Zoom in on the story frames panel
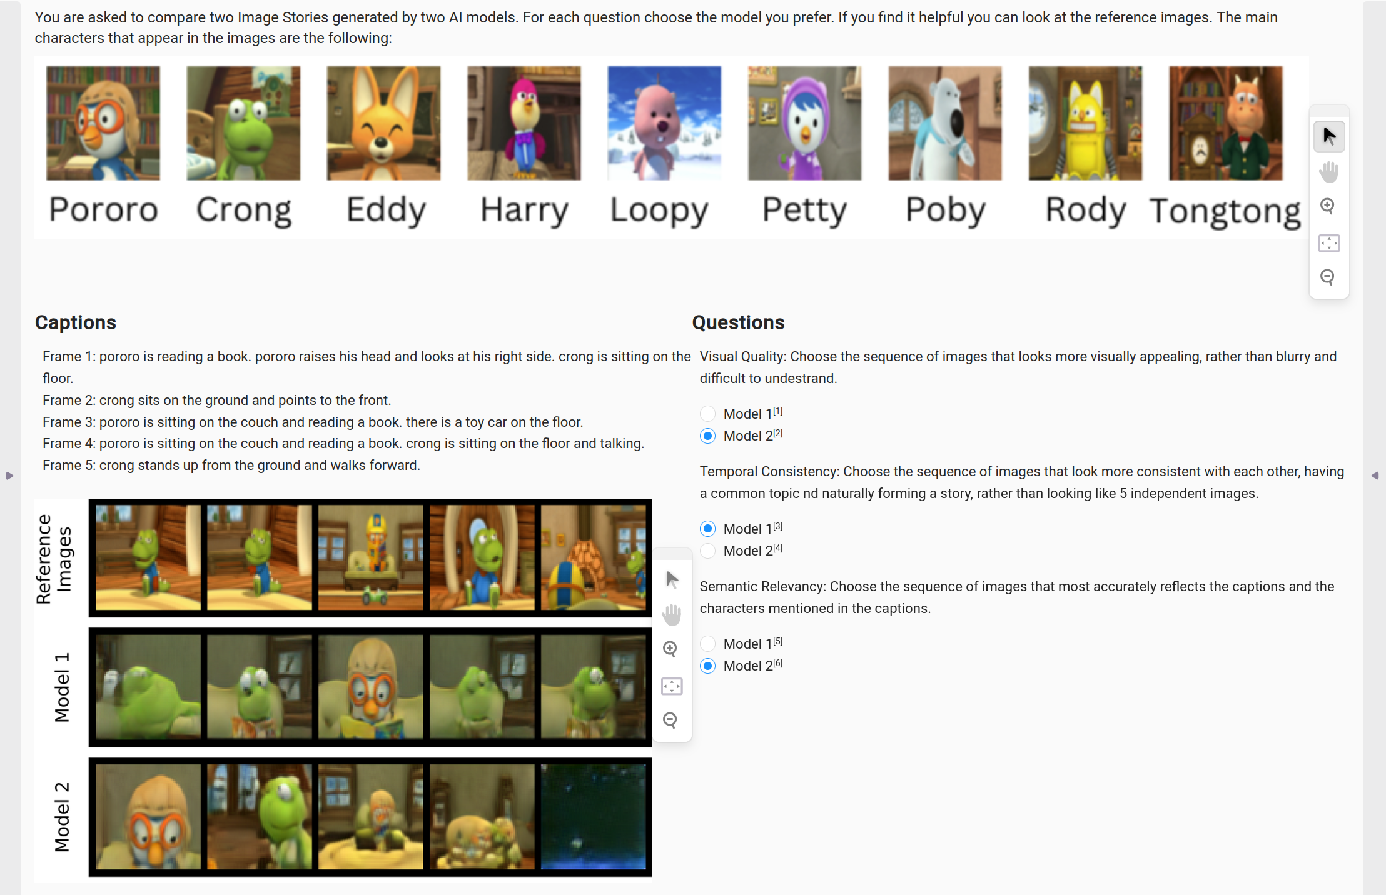This screenshot has width=1386, height=895. click(x=670, y=649)
